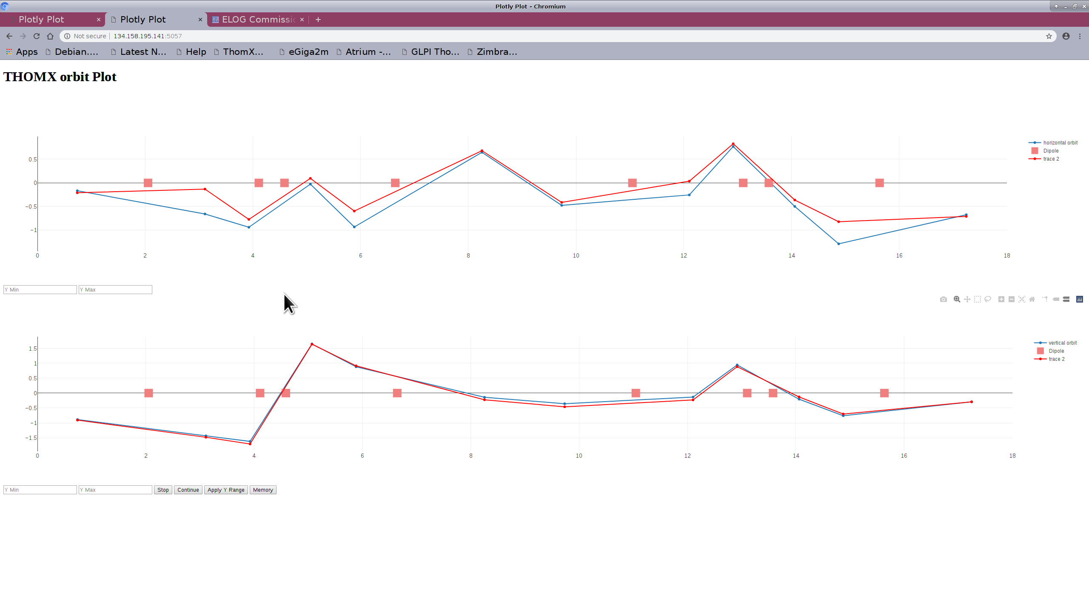Switch to the first Plotly Plot tab
Screen dimensions: 1089x612
click(41, 20)
